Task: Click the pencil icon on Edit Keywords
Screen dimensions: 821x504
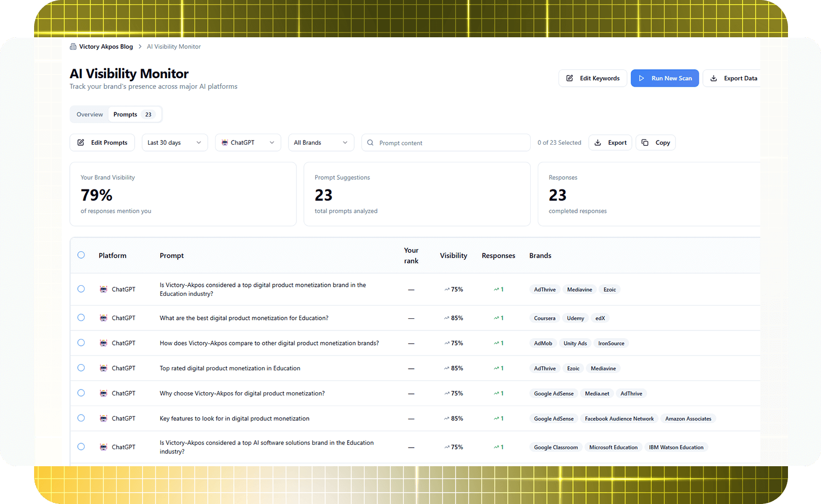Action: click(x=570, y=78)
